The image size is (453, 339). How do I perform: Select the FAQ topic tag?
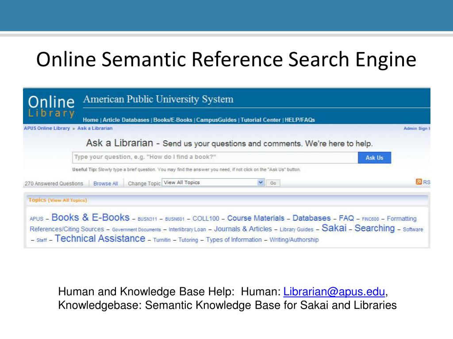tap(346, 218)
